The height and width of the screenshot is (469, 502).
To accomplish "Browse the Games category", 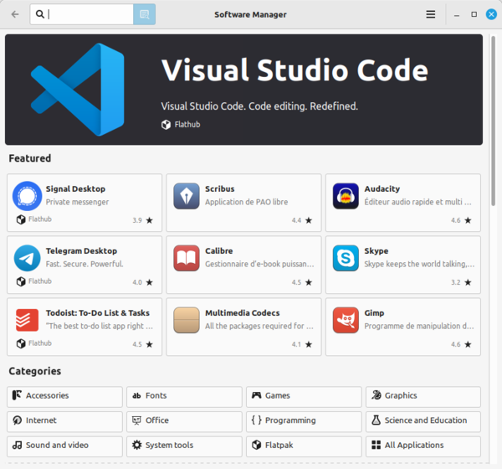I will pyautogui.click(x=304, y=396).
